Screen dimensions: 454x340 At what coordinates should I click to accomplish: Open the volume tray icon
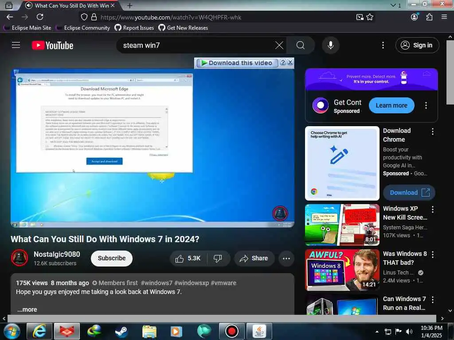click(409, 332)
